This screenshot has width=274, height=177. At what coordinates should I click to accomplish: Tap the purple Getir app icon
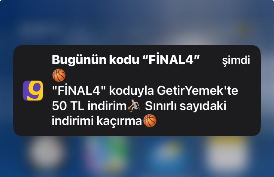(33, 90)
